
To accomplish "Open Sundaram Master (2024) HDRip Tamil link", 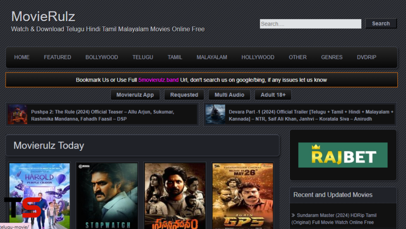I will click(x=334, y=219).
